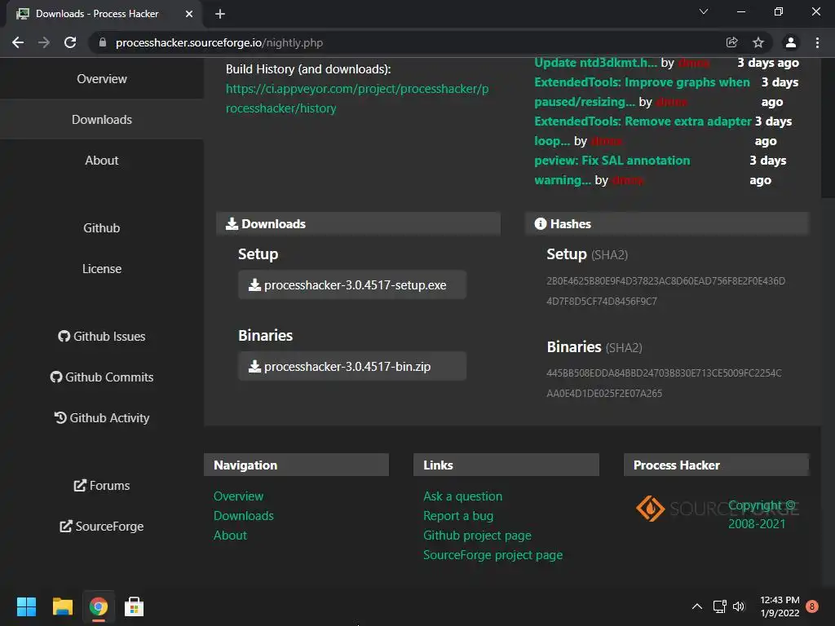Open the Chrome profile icon
The height and width of the screenshot is (626, 835).
(x=791, y=42)
